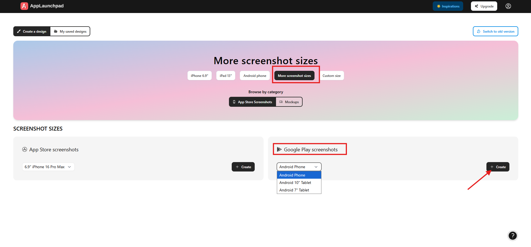The image size is (531, 247).
Task: Select App Store Screenshots category
Action: pos(252,102)
